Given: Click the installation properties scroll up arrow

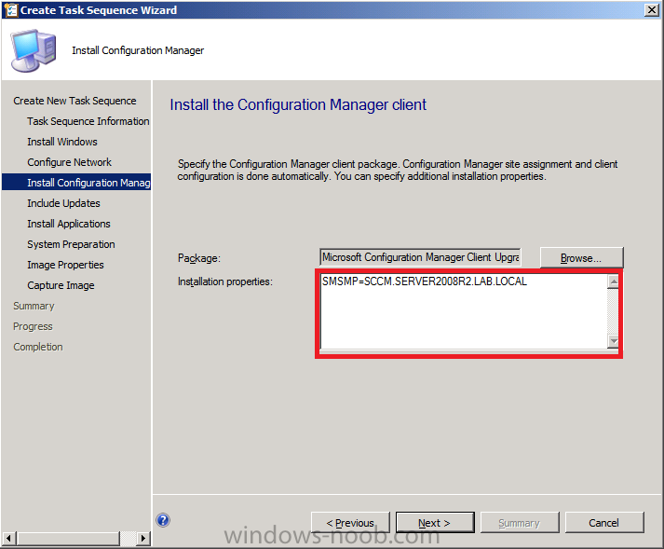Looking at the screenshot, I should [x=613, y=281].
